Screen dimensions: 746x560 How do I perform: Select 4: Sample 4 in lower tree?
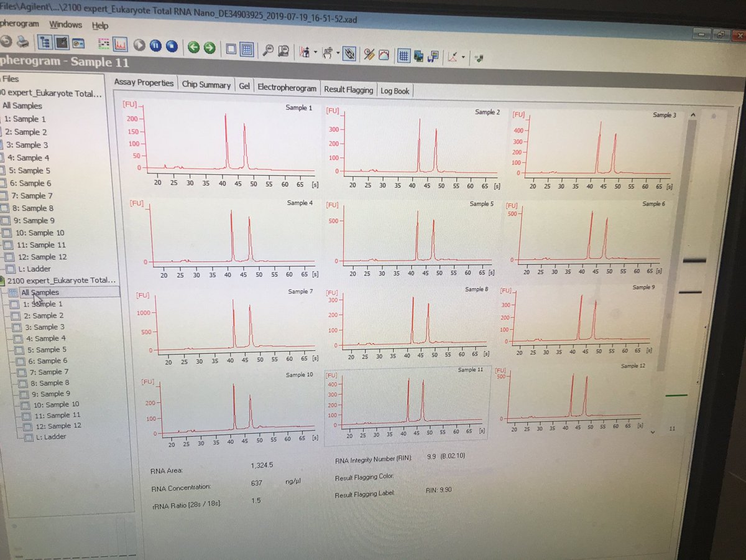tap(45, 338)
